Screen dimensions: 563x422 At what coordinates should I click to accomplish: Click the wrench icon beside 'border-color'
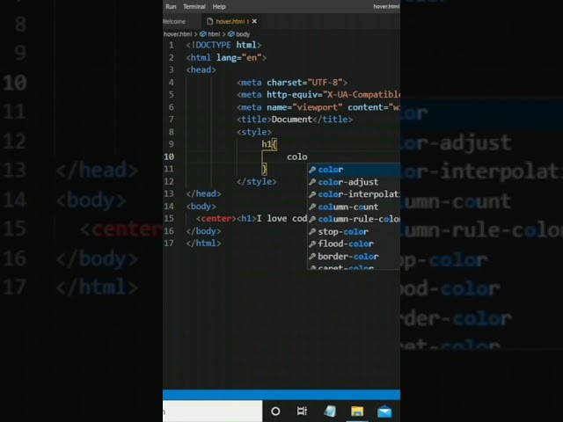point(312,256)
